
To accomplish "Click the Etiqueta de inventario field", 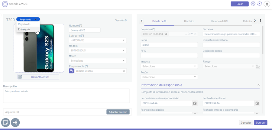I will 231,45.
